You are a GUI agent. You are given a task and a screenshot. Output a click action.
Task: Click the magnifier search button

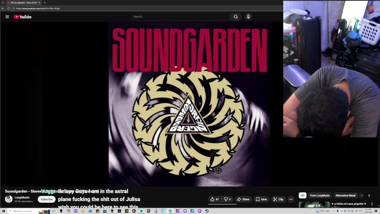[236, 17]
